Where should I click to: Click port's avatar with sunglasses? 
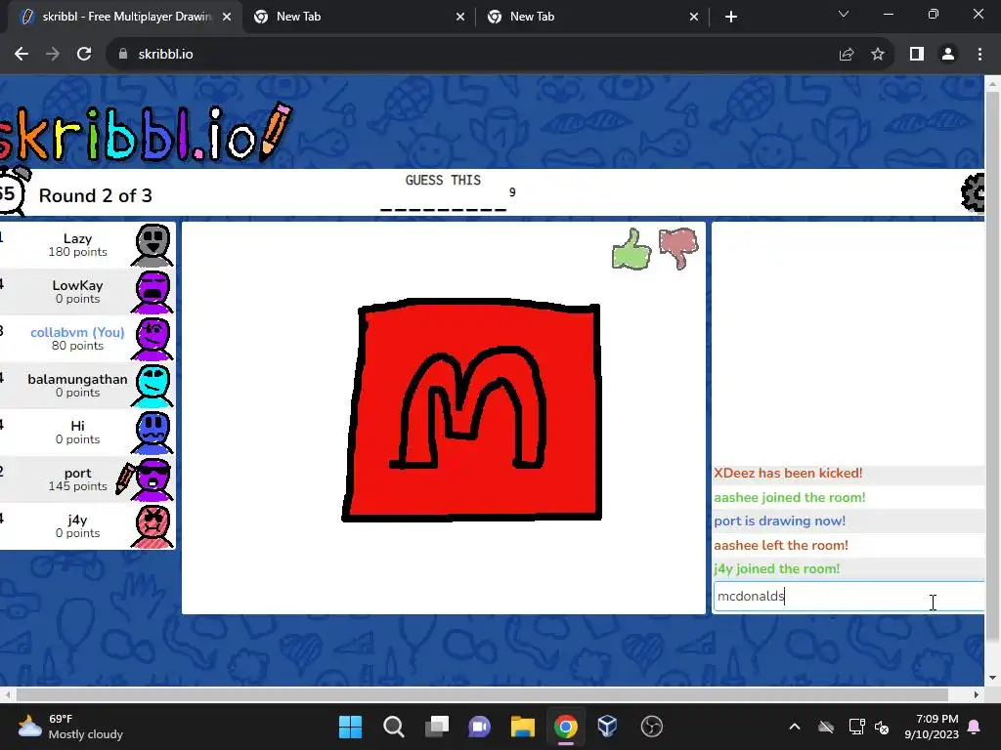point(152,479)
